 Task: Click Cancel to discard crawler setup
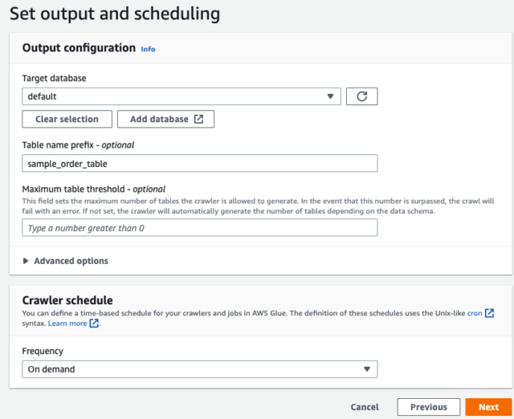[x=365, y=407]
